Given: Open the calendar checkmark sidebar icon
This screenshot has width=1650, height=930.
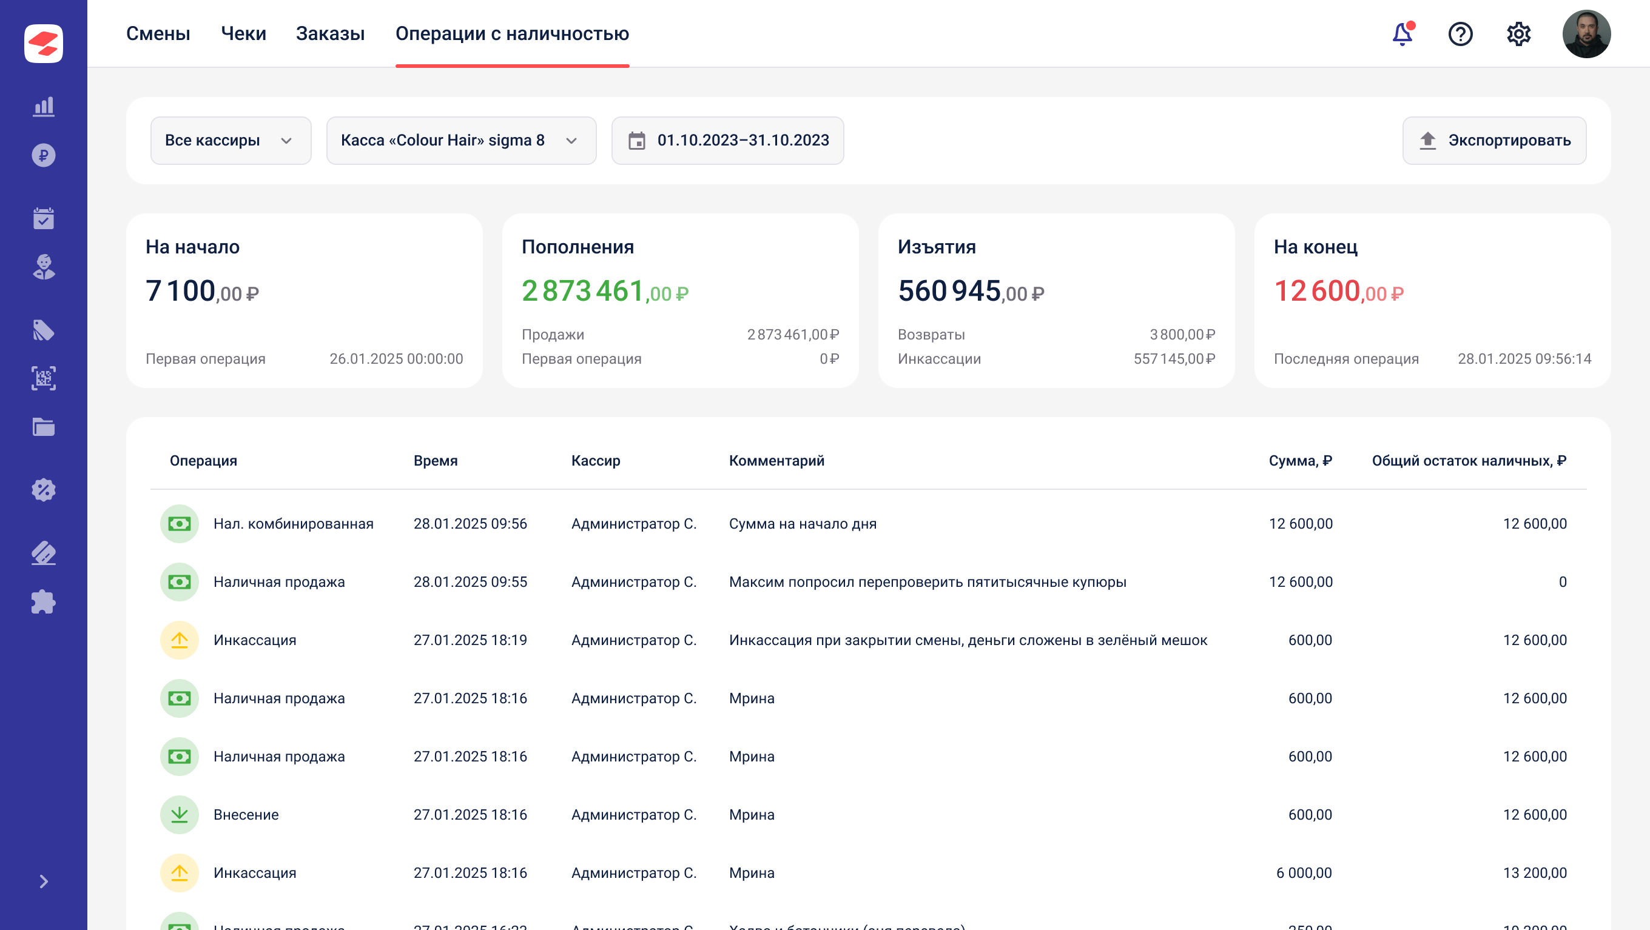Looking at the screenshot, I should pyautogui.click(x=44, y=218).
